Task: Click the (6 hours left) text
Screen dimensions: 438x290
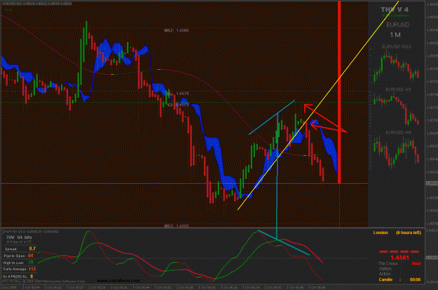Action: click(x=409, y=233)
